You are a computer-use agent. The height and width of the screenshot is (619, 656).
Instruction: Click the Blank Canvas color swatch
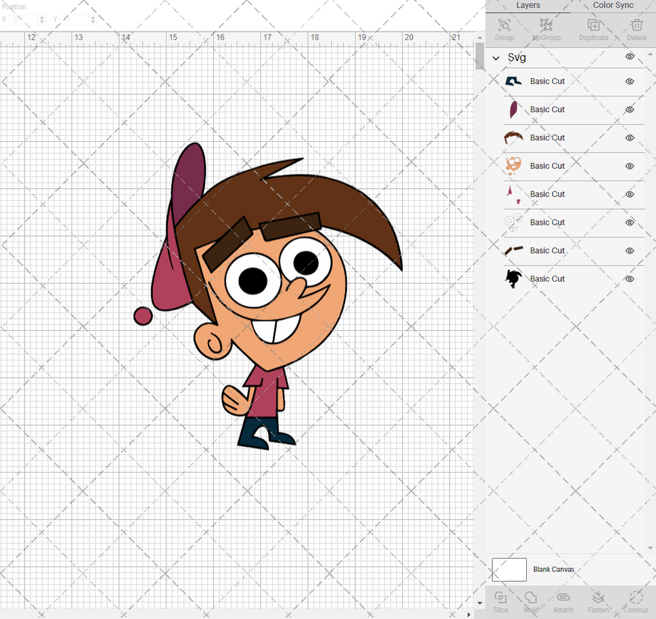pos(509,569)
